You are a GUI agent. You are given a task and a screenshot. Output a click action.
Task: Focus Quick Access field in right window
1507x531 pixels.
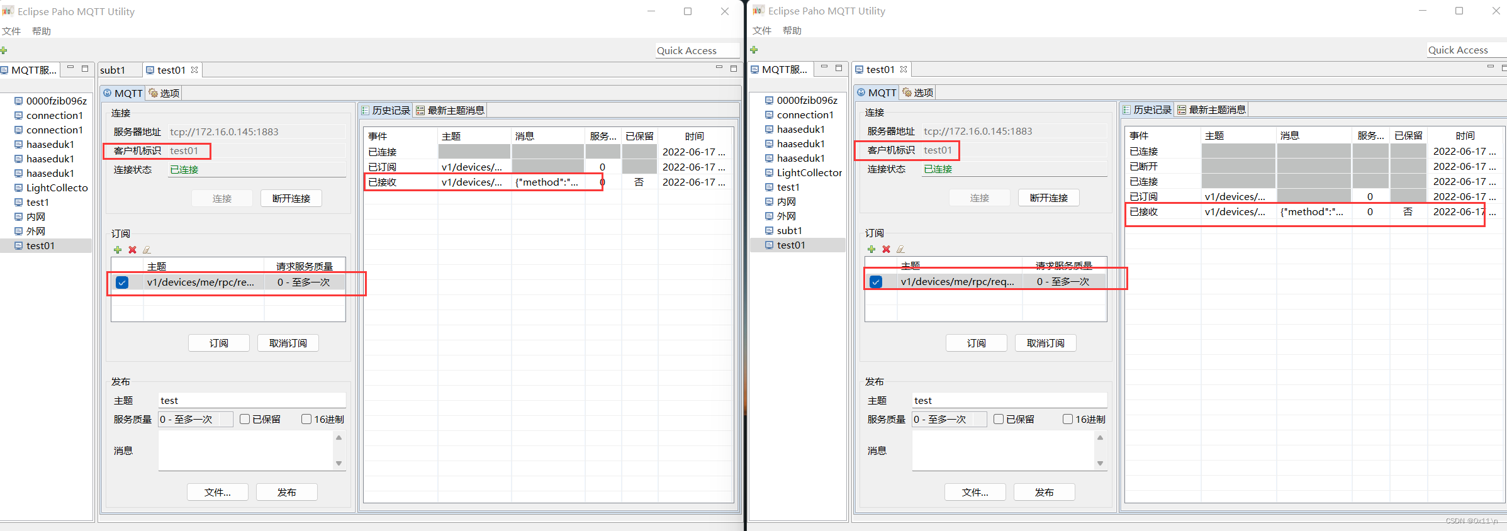[x=1466, y=50]
